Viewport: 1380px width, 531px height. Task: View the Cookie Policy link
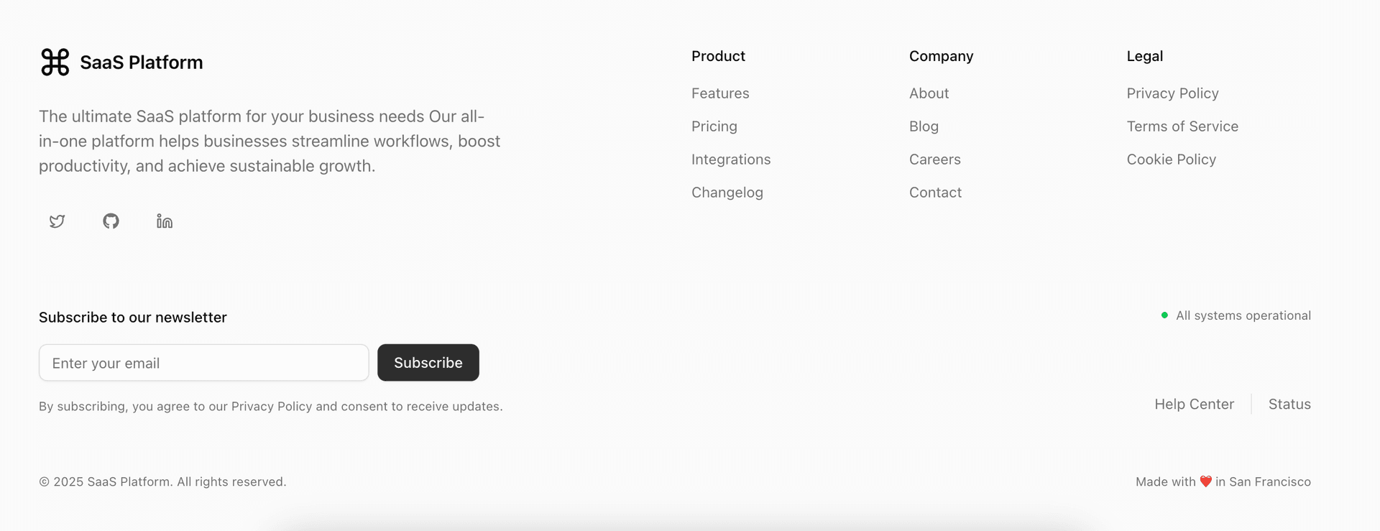coord(1171,160)
